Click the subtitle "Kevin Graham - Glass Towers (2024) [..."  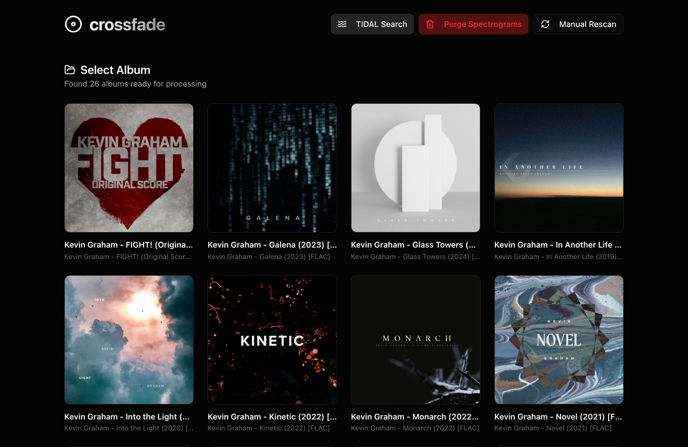click(415, 256)
